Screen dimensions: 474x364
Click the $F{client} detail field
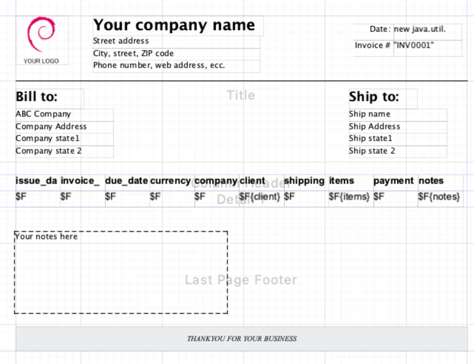(260, 197)
